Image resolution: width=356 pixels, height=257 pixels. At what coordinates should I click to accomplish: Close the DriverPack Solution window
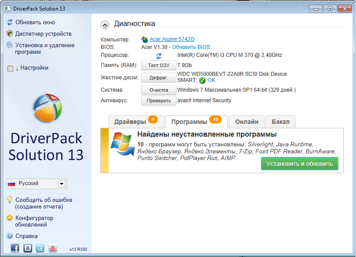[x=345, y=9]
